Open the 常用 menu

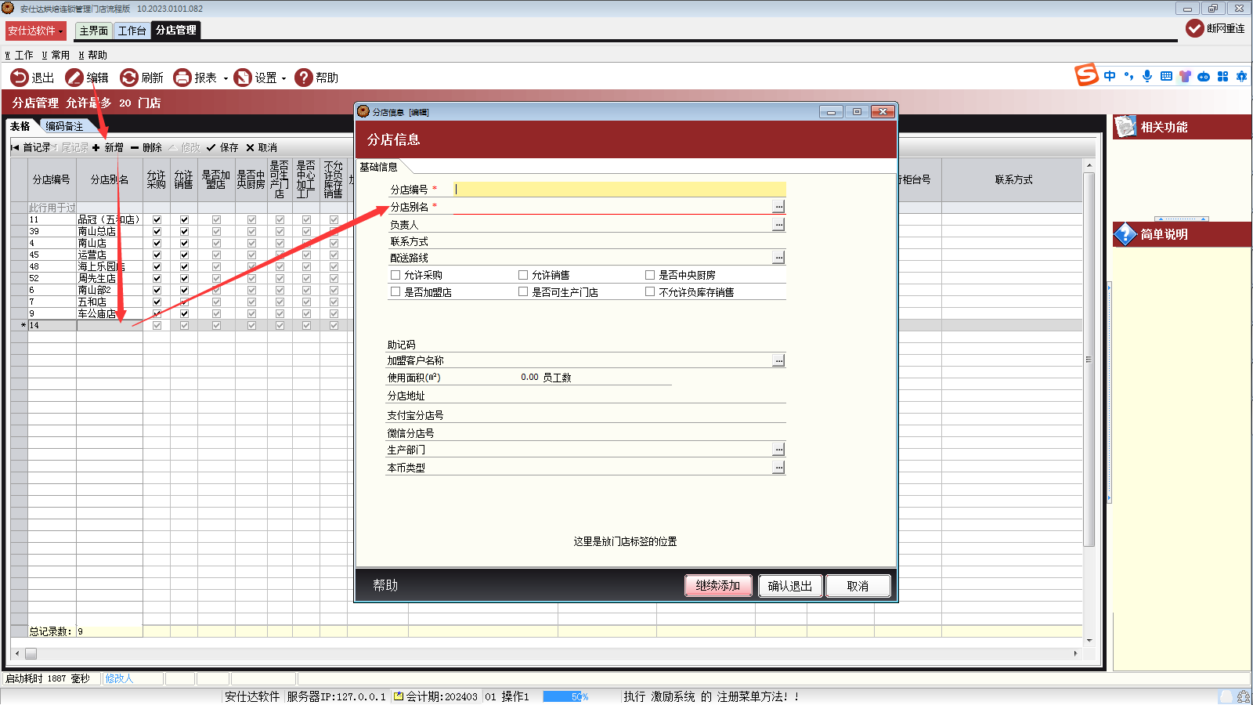(x=56, y=55)
